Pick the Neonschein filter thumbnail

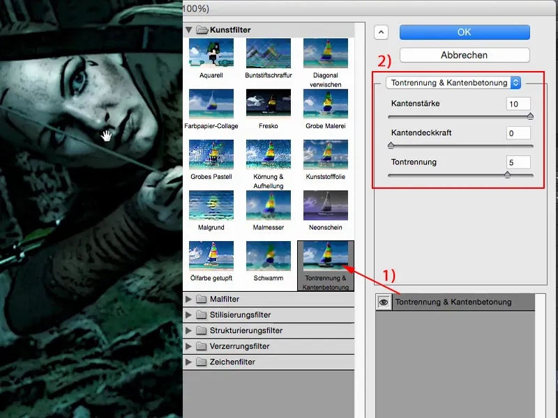[x=325, y=205]
